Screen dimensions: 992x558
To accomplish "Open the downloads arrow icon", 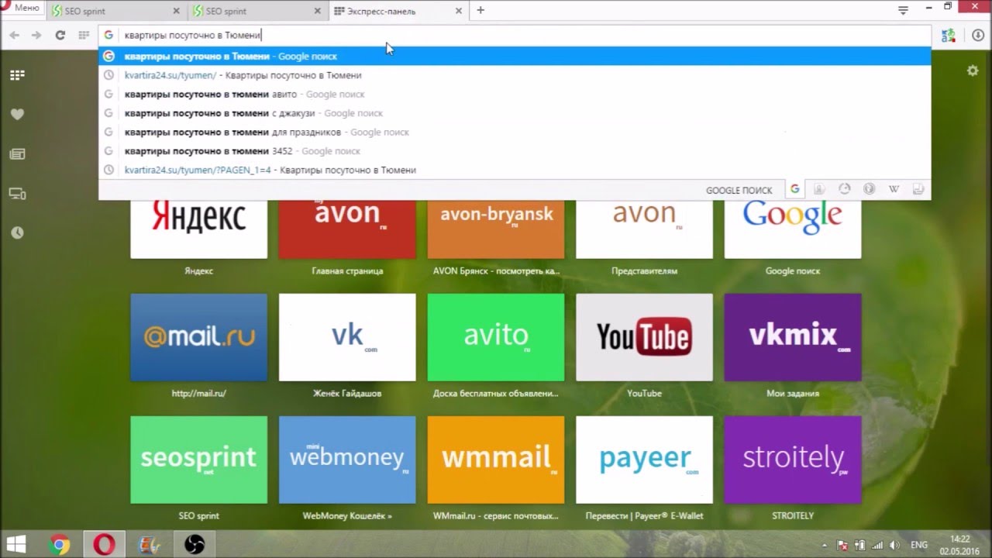I will coord(978,36).
